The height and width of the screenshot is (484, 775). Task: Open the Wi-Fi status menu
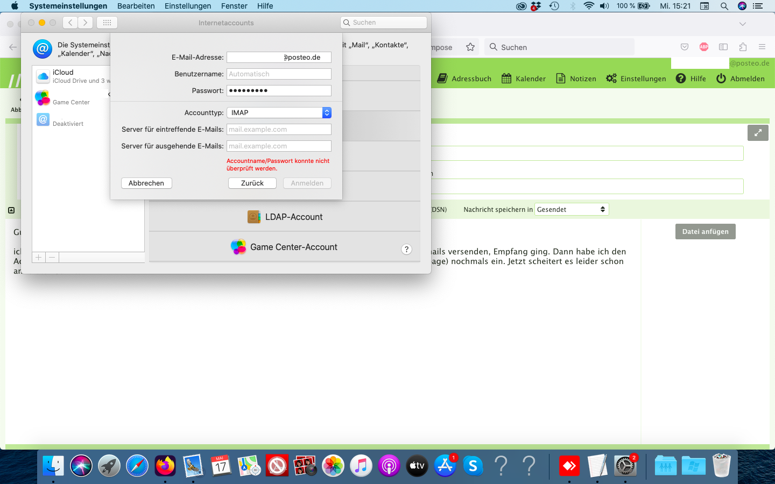[x=589, y=6]
